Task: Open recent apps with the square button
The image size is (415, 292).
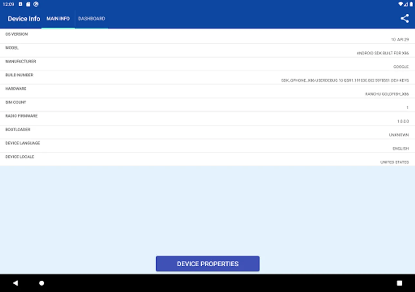Action: point(399,283)
